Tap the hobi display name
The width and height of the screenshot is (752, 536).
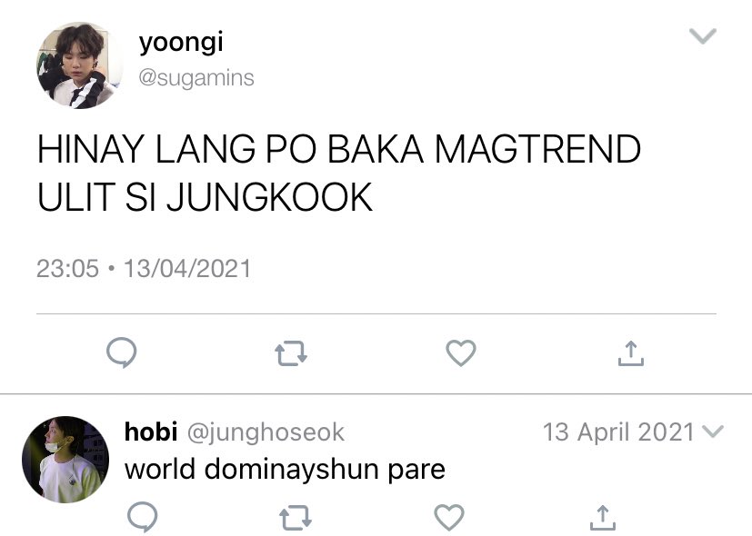tap(151, 432)
